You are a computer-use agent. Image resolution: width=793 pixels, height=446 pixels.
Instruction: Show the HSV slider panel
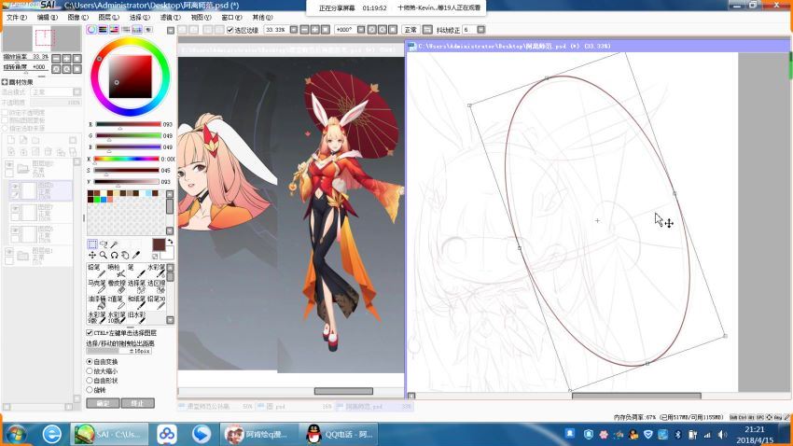click(x=114, y=30)
